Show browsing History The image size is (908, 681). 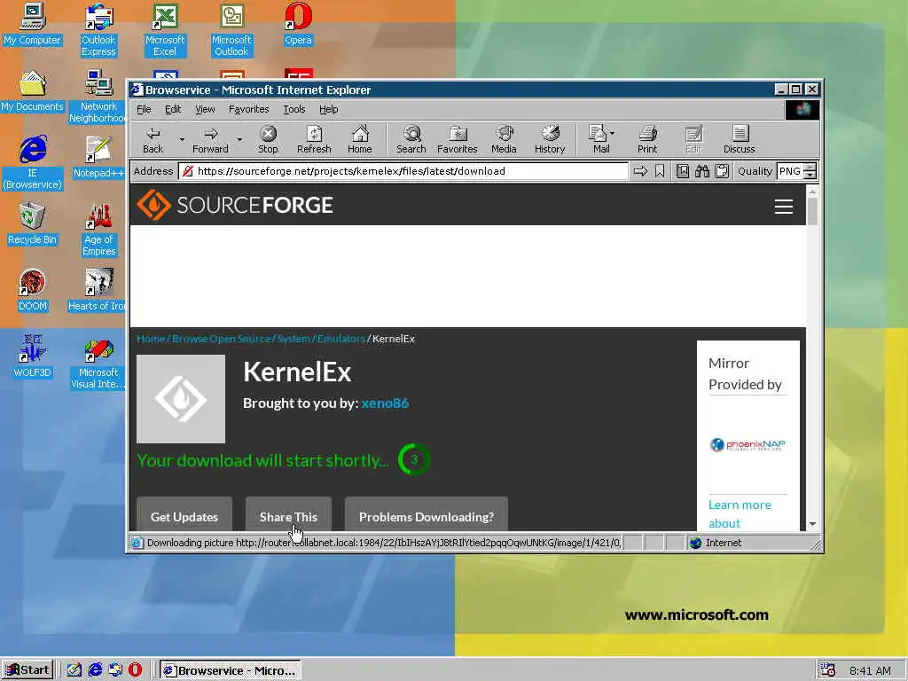[x=550, y=140]
